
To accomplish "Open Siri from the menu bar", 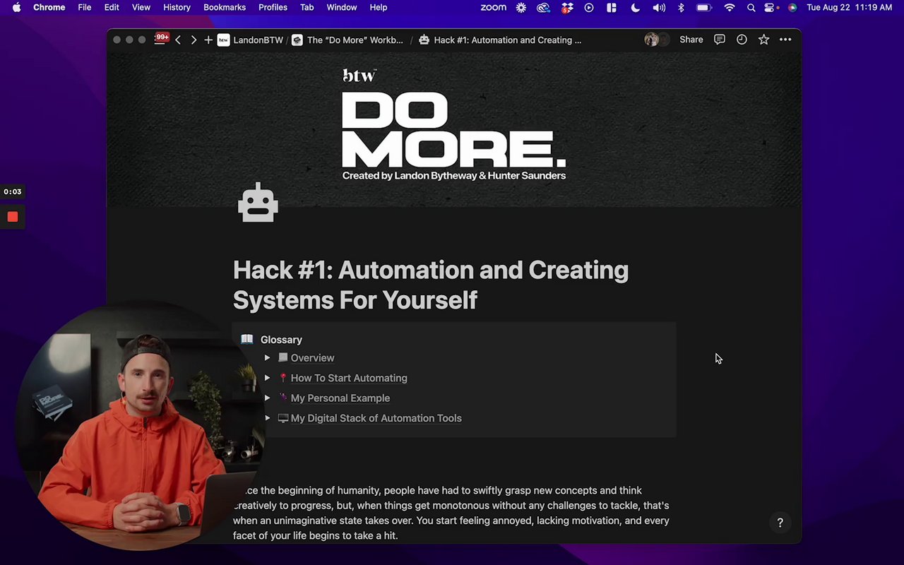I will [x=792, y=7].
